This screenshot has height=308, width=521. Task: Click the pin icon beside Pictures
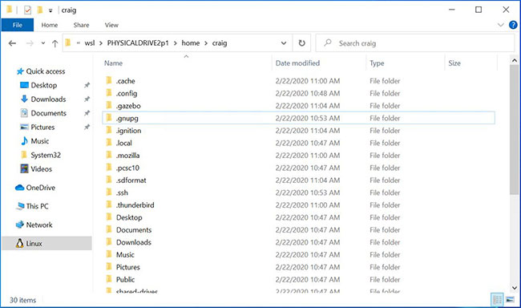(87, 127)
